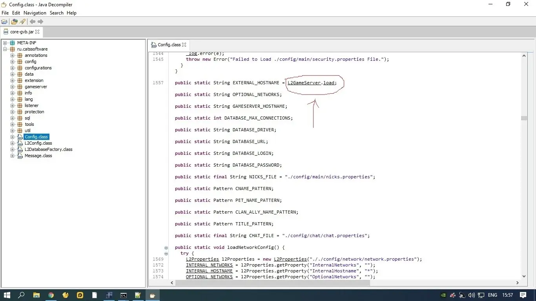Select the info package

coord(28,93)
